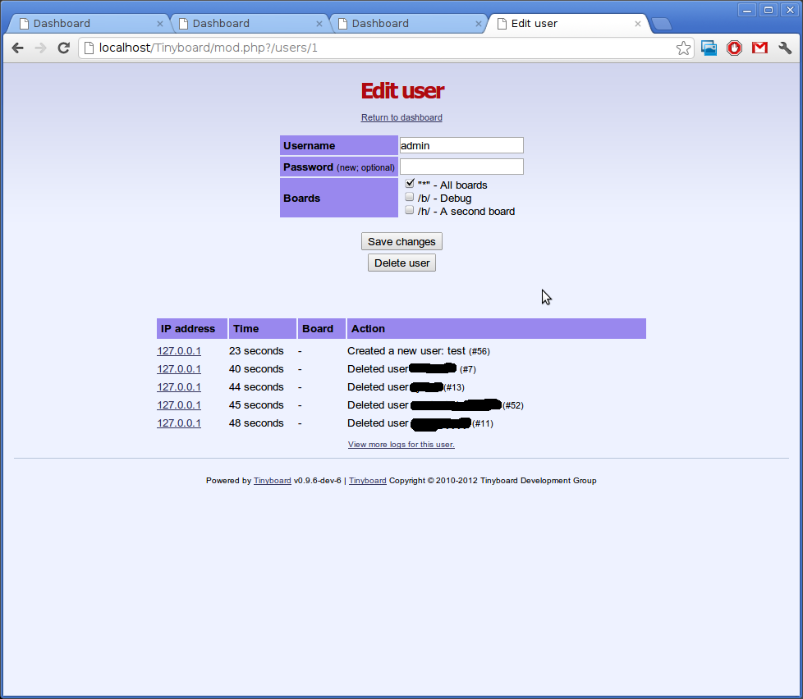Click the blue picture extension icon
This screenshot has width=803, height=699.
(709, 48)
